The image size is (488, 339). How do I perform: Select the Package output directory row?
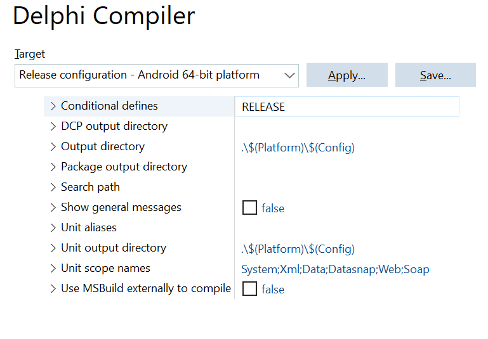pos(139,167)
